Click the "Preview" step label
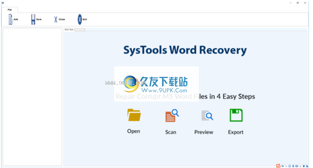The image size is (313, 168). pyautogui.click(x=204, y=132)
